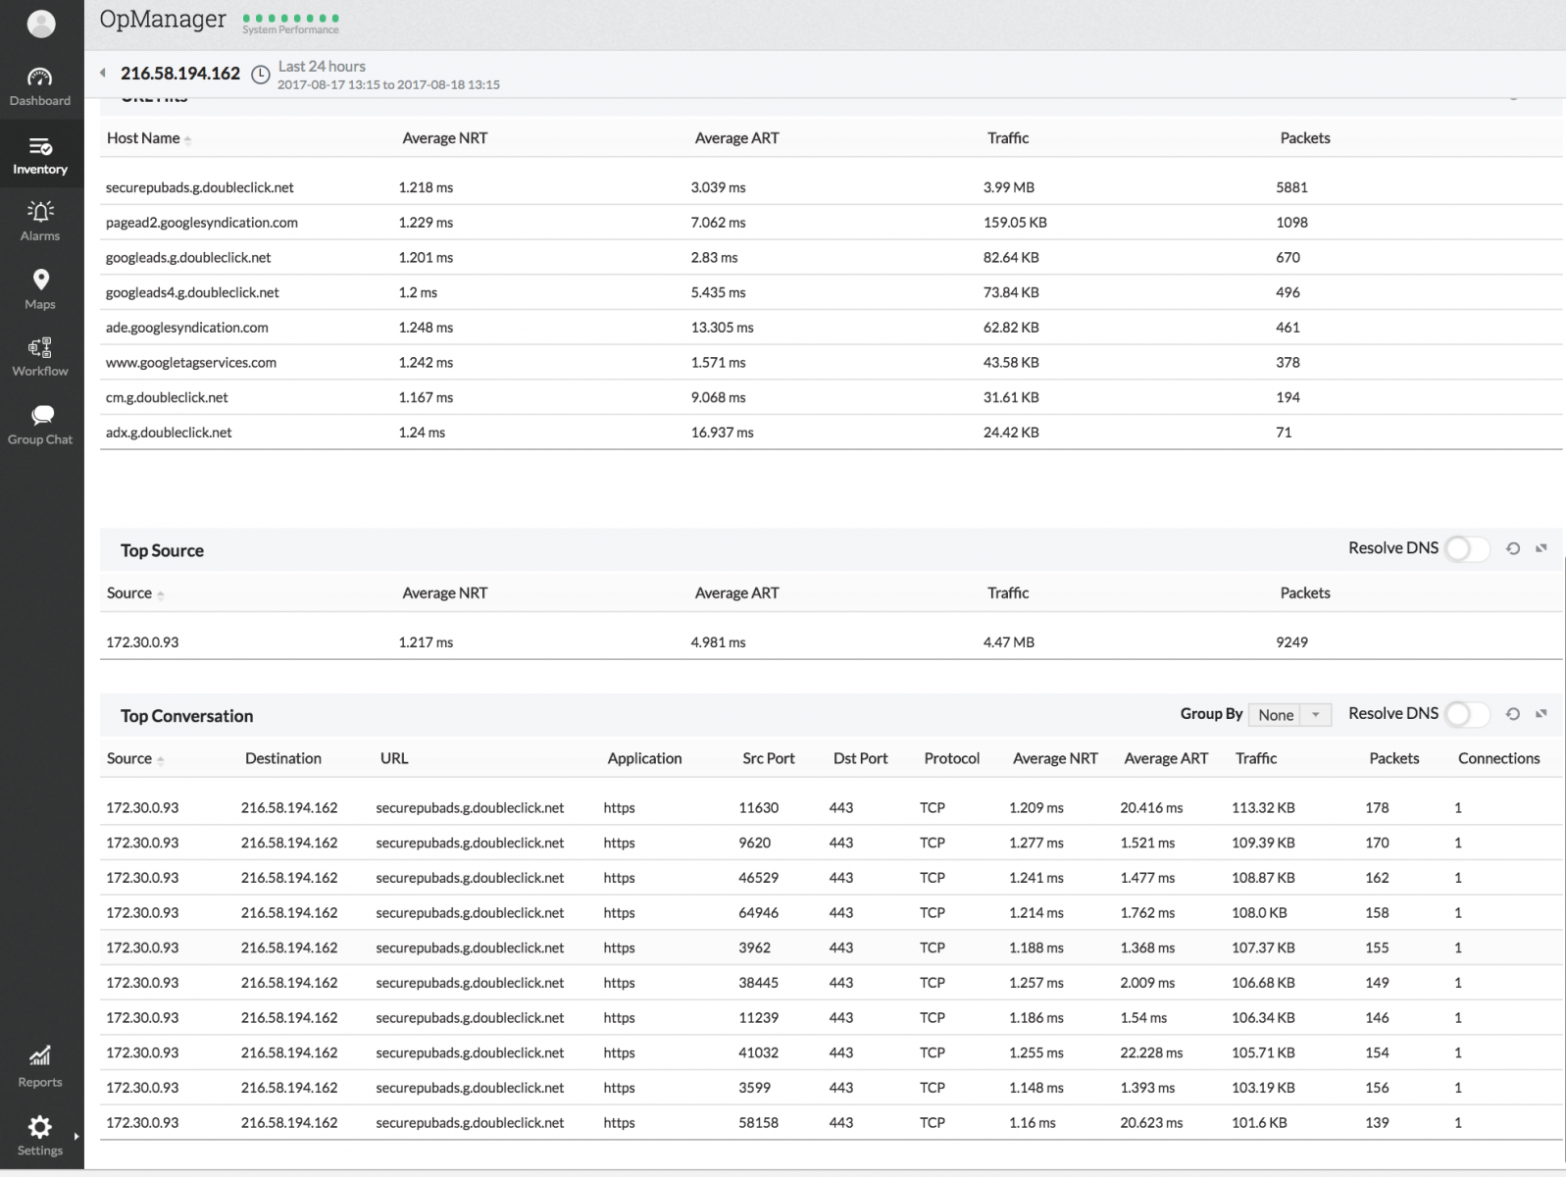Open the Workflow section

pyautogui.click(x=40, y=357)
